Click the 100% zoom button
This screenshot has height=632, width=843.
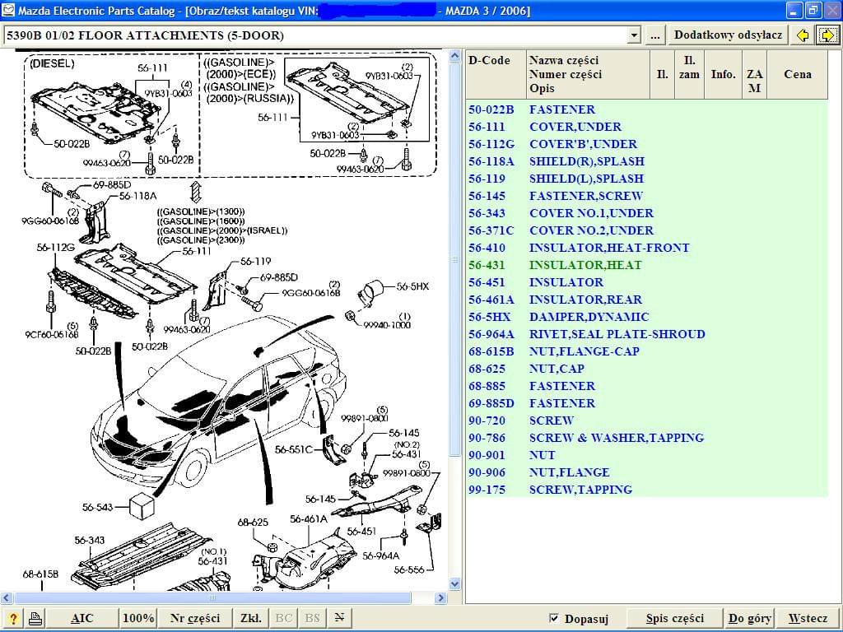click(138, 618)
